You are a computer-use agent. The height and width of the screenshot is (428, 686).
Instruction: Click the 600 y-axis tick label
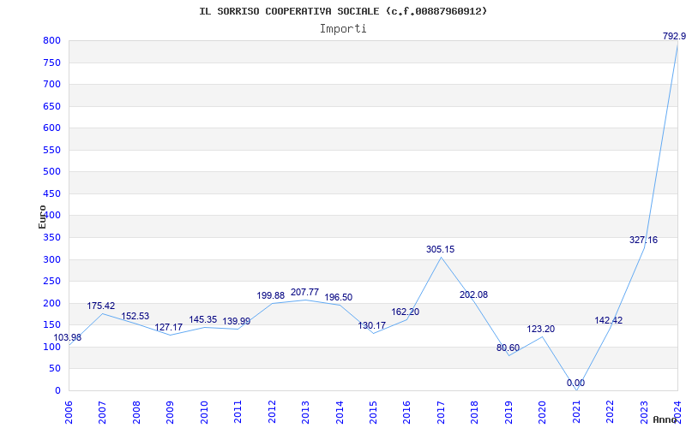tap(51, 128)
